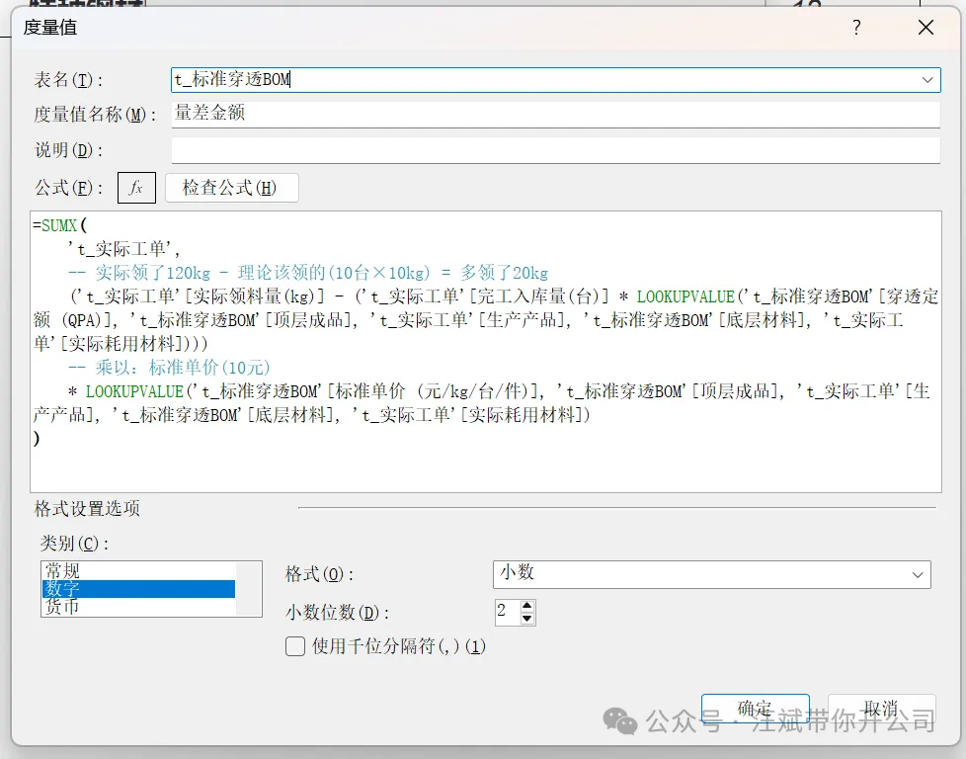Confirm with the 确定 button
Image resolution: width=966 pixels, height=759 pixels.
click(x=756, y=709)
